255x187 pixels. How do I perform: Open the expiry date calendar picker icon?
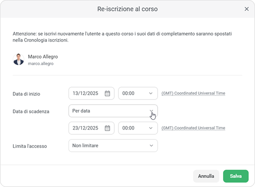point(108,128)
